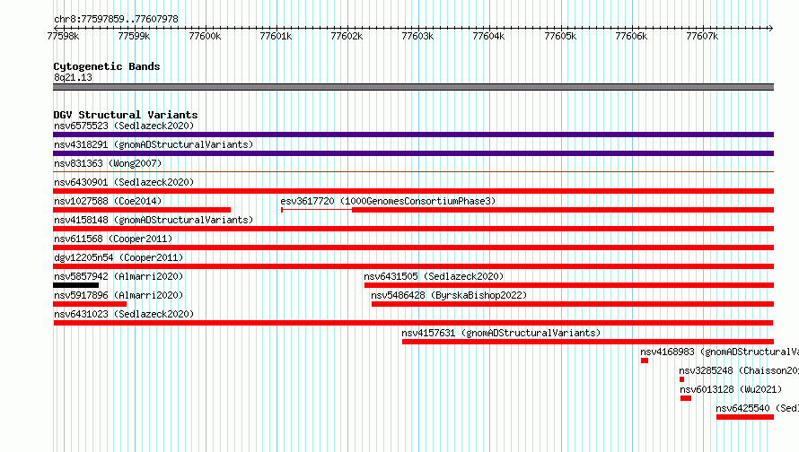
Task: Click the 77604k ruler tick label
Action: click(x=488, y=36)
